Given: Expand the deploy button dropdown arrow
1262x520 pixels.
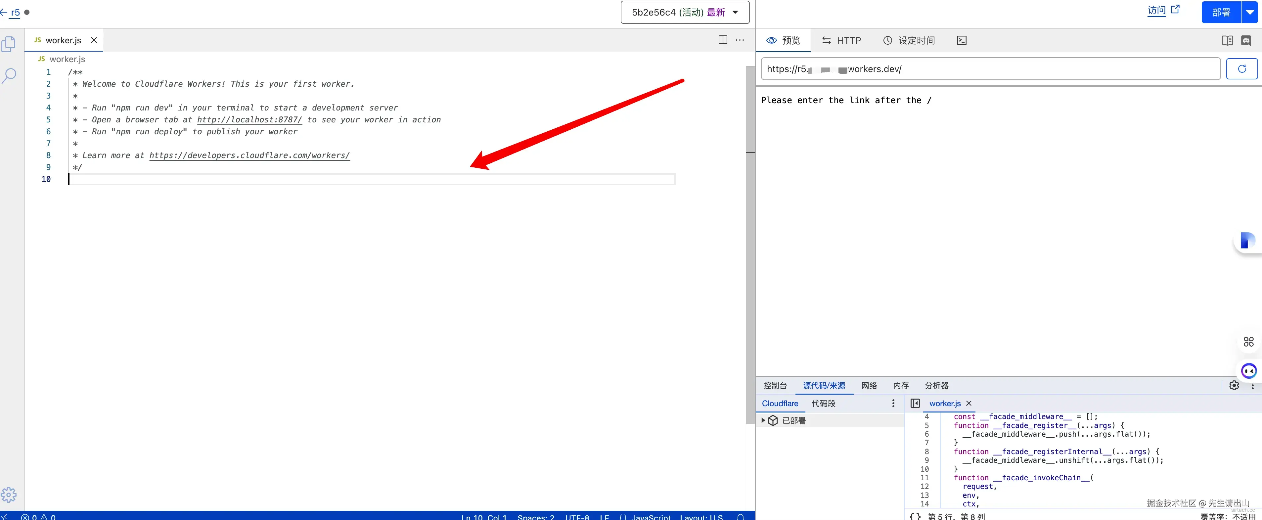Looking at the screenshot, I should 1250,12.
